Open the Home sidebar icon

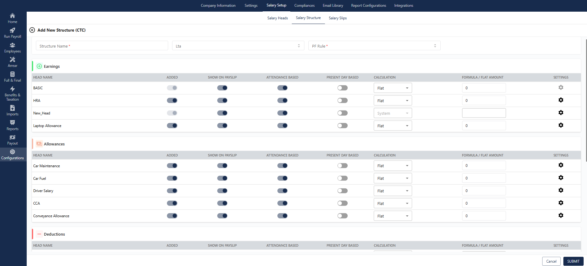pyautogui.click(x=12, y=16)
